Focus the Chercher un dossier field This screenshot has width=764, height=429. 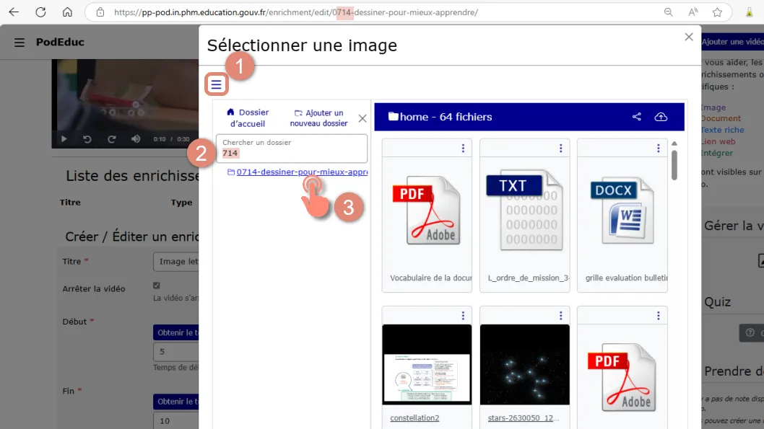click(x=291, y=149)
